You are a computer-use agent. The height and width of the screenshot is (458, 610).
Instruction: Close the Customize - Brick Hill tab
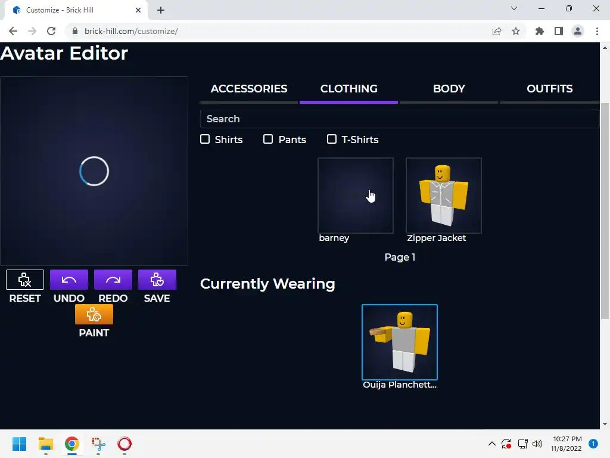[x=138, y=10]
